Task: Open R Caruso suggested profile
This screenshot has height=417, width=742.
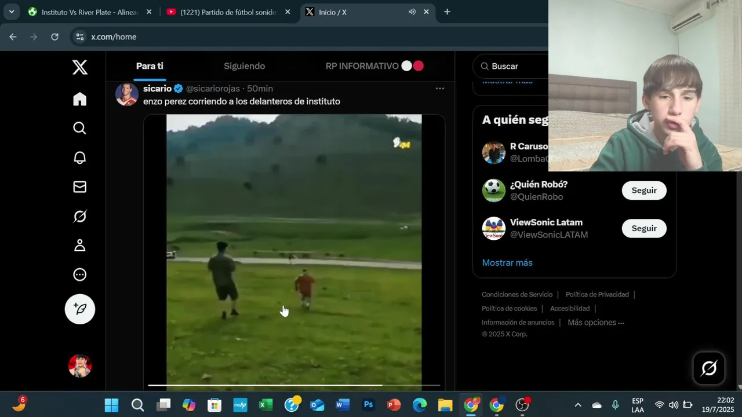Action: tap(529, 147)
